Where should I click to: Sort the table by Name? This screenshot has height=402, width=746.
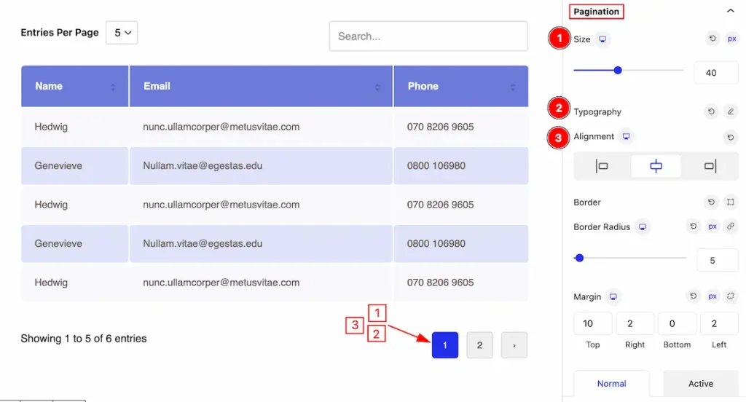coord(113,87)
